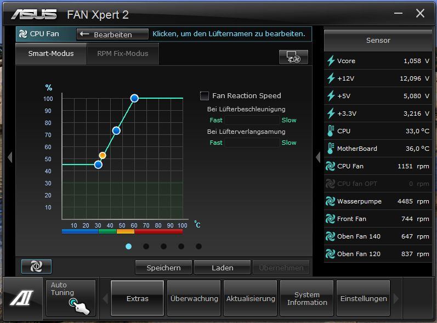
Task: Click the greyed CPU fan OPT icon
Action: click(330, 184)
